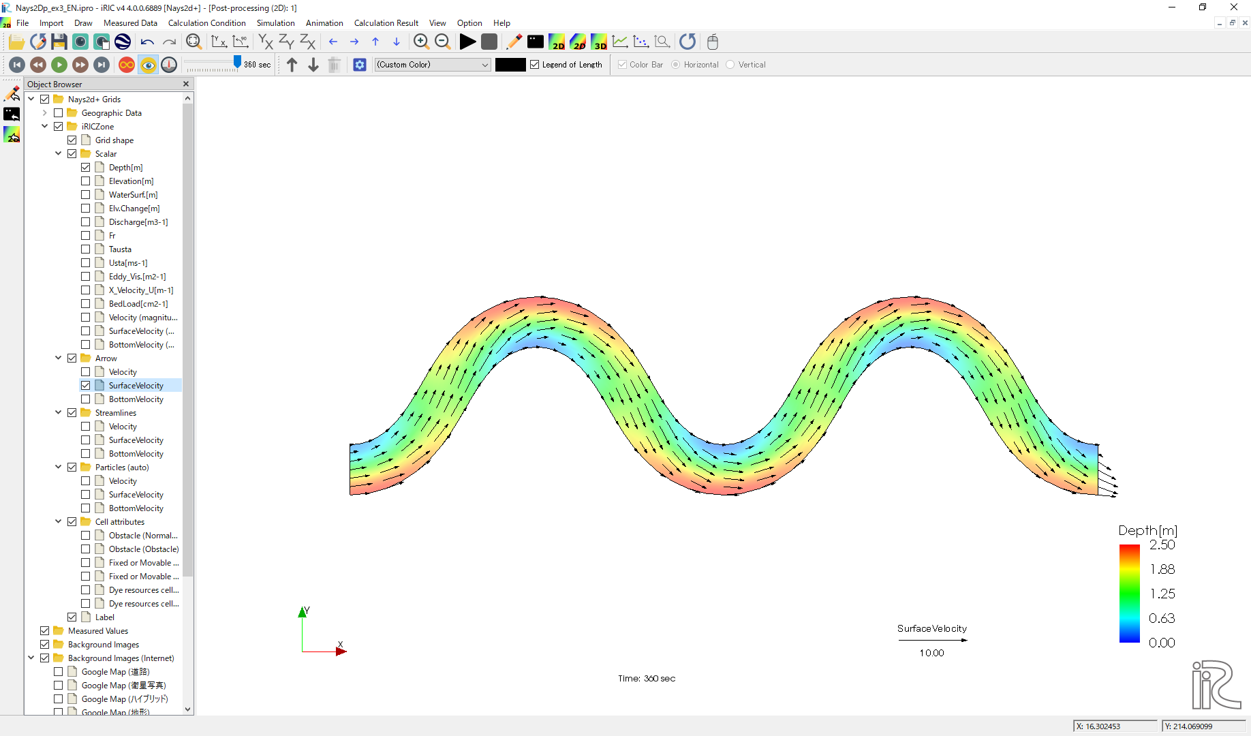Image resolution: width=1251 pixels, height=736 pixels.
Task: Close the Object Browser panel
Action: point(186,84)
